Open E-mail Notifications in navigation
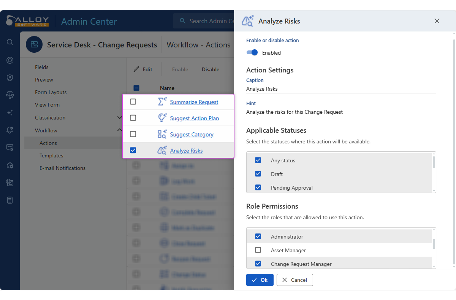This screenshot has height=300, width=456. click(x=62, y=168)
